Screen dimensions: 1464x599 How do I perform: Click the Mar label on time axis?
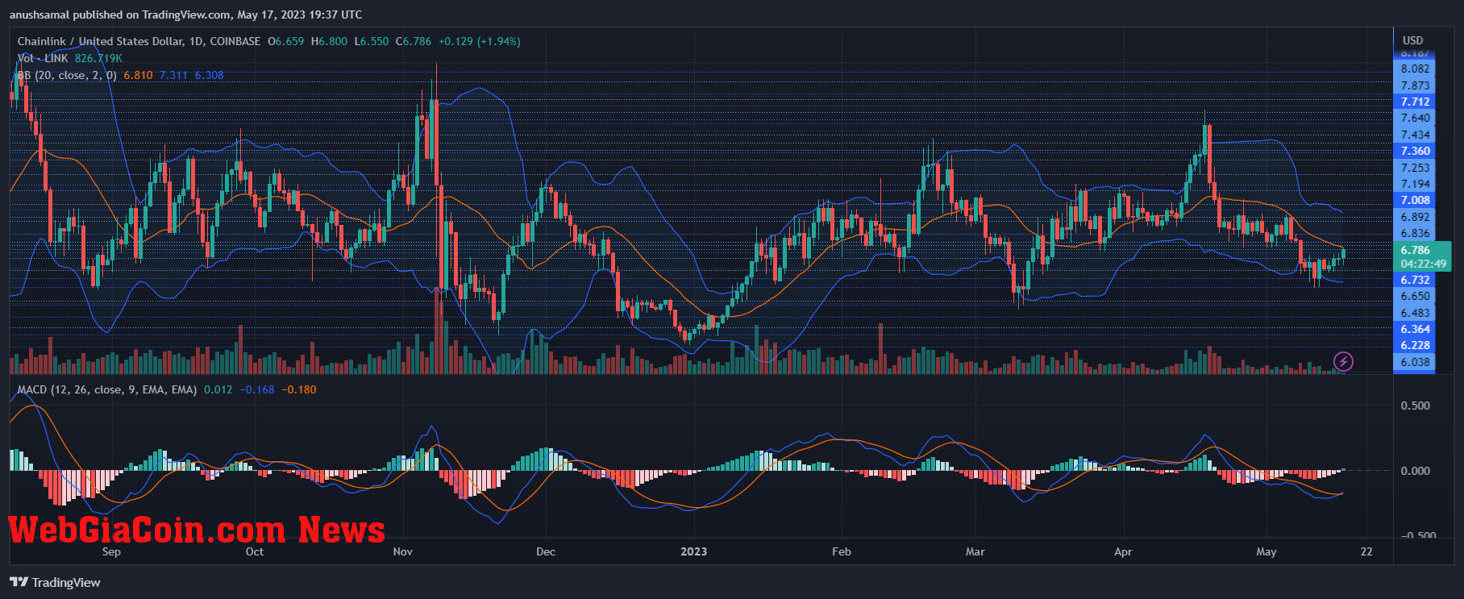coord(975,551)
